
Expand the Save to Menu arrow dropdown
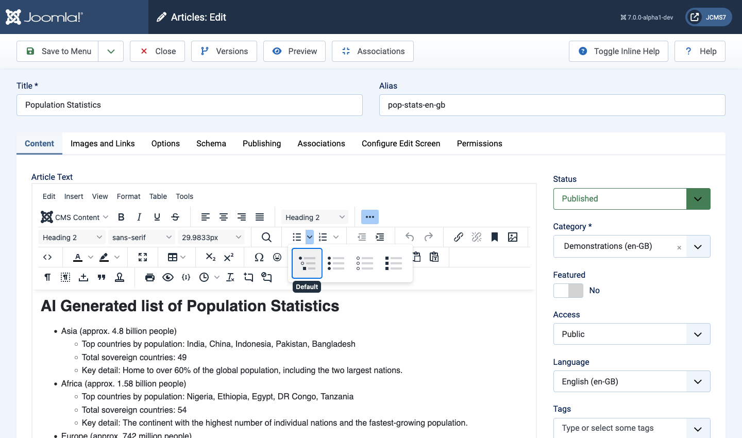[111, 52]
